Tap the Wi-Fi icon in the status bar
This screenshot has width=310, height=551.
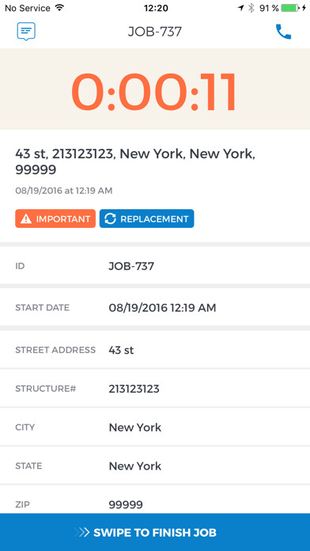[x=60, y=8]
